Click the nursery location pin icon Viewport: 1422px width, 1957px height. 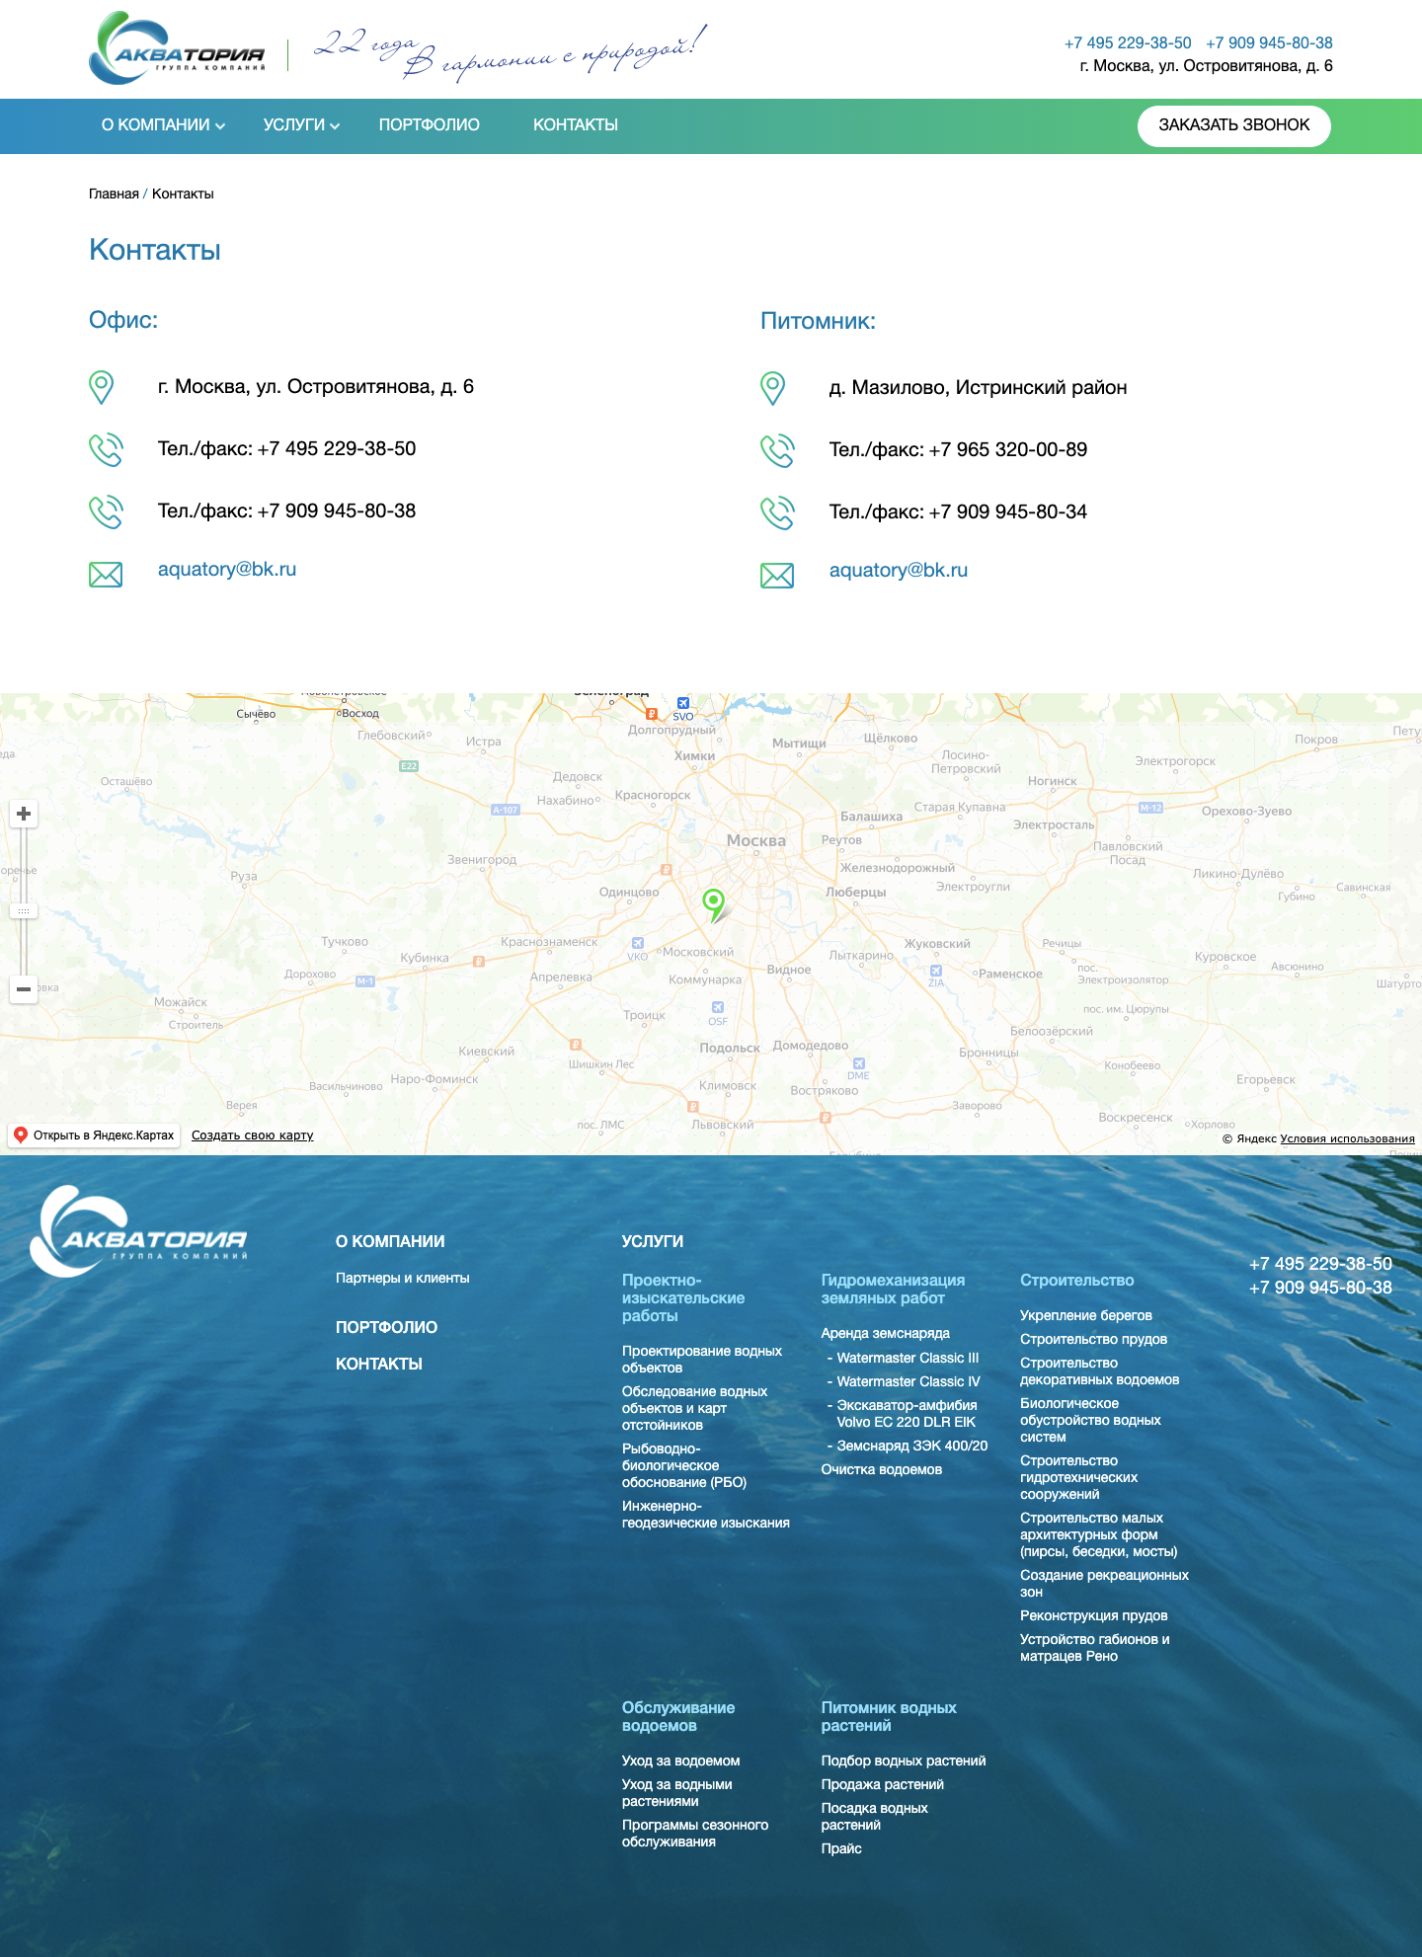[773, 388]
